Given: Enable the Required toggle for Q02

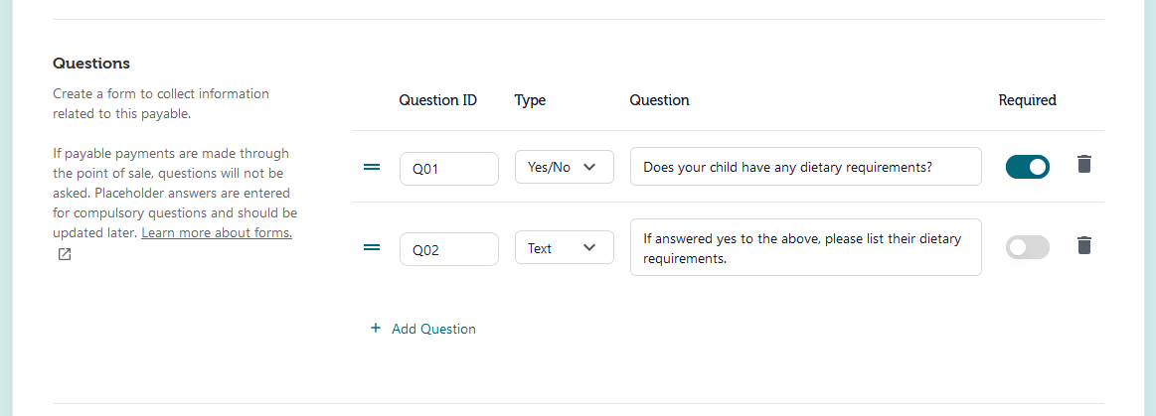Looking at the screenshot, I should point(1028,247).
